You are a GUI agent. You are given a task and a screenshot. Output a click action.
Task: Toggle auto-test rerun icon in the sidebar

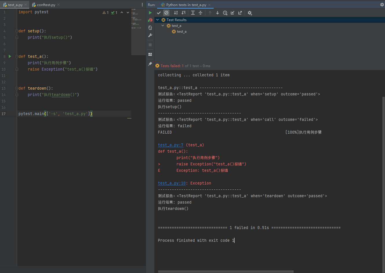(150, 28)
